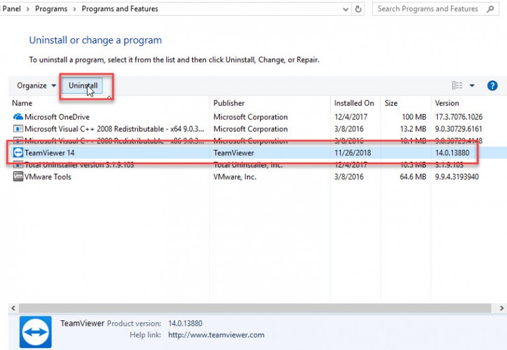Click product version 14.0.13880 in details pane
This screenshot has height=350, width=507.
tap(185, 324)
